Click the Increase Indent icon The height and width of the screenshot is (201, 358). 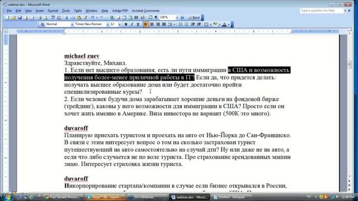pyautogui.click(x=199, y=24)
